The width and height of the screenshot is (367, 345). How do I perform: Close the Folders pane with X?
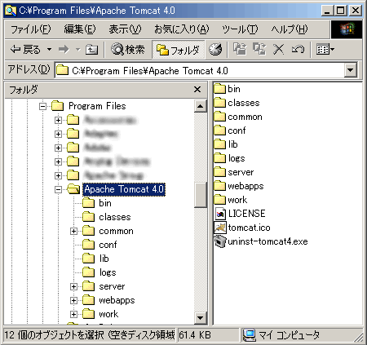click(197, 89)
